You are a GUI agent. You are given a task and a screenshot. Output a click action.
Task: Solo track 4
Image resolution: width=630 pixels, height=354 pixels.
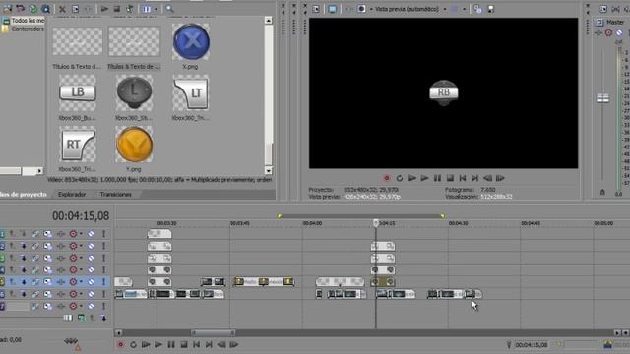click(x=103, y=269)
